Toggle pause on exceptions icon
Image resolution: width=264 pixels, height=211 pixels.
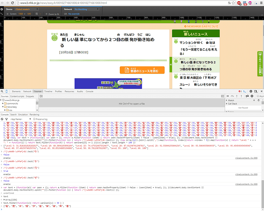tap(252, 96)
